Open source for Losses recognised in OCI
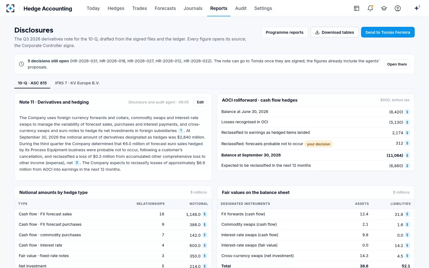429x268 pixels. (x=407, y=122)
